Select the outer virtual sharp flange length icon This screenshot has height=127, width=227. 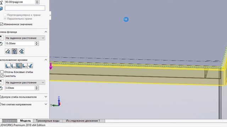(8, 51)
